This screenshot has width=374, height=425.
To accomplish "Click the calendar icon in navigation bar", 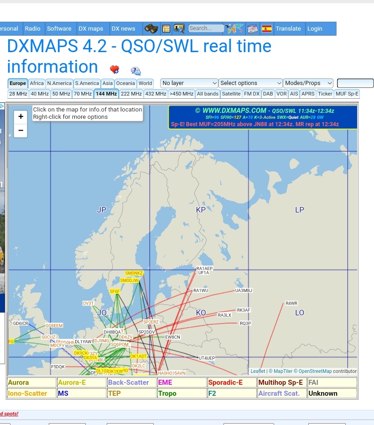I will coord(253,28).
